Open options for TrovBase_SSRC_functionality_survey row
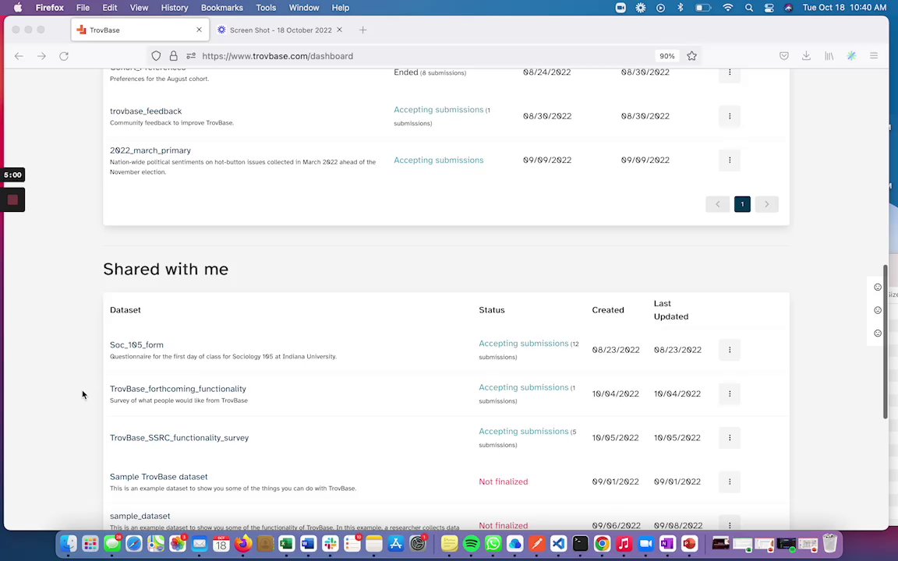Image resolution: width=898 pixels, height=561 pixels. click(729, 438)
